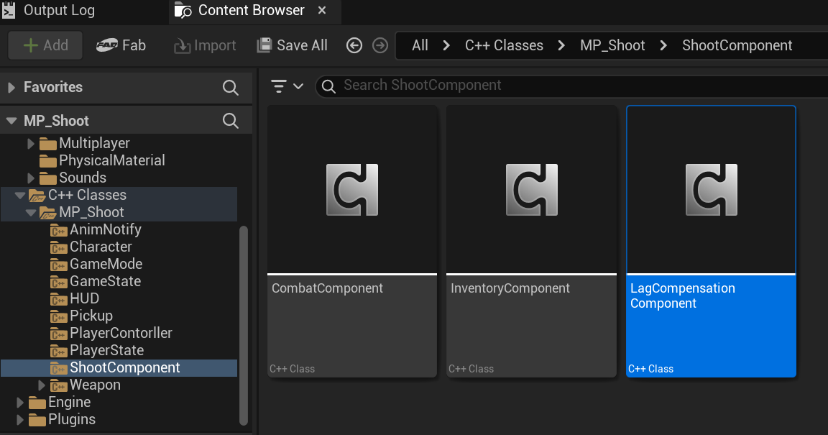Expand the Plugins folder arrow
Viewport: 828px width, 435px height.
(20, 420)
